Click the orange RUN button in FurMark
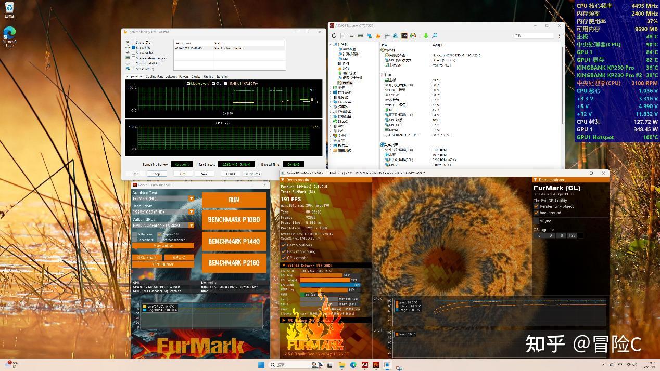 point(234,200)
